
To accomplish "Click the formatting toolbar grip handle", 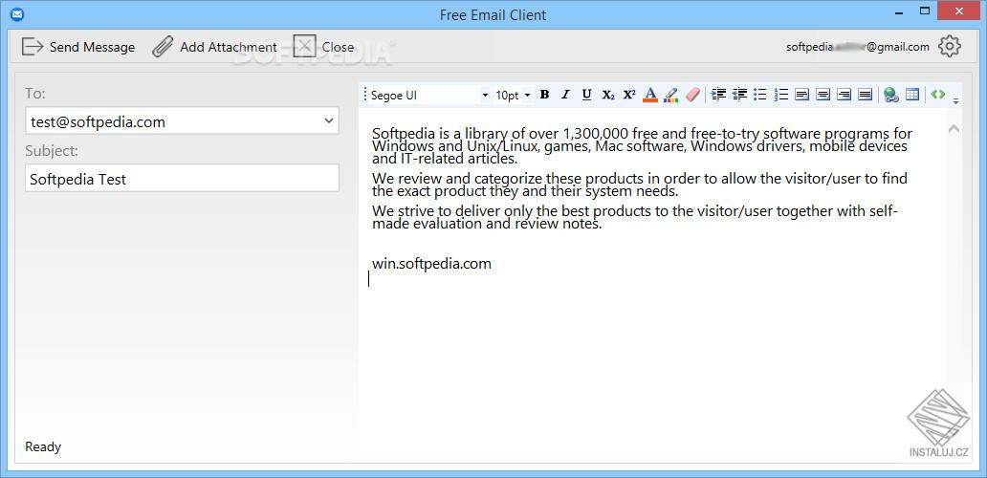I will point(364,95).
